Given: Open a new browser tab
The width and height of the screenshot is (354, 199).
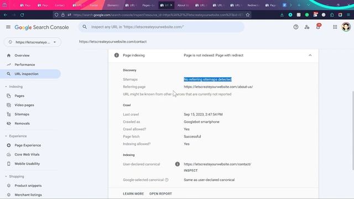Looking at the screenshot, I should pos(299,5).
